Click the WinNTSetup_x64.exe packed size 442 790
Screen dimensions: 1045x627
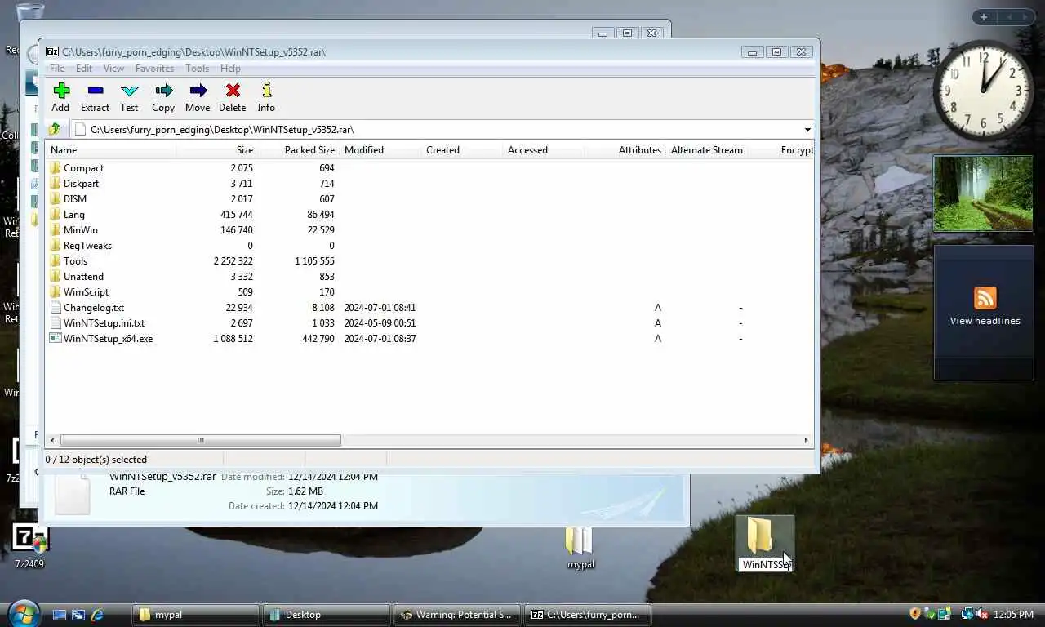click(x=318, y=339)
